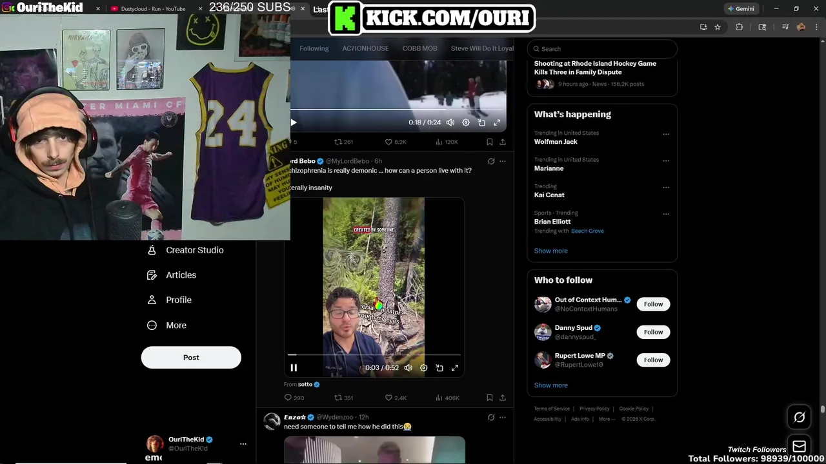Bookmark the Lord Bebo tweet
Image resolution: width=826 pixels, height=464 pixels.
(490, 398)
